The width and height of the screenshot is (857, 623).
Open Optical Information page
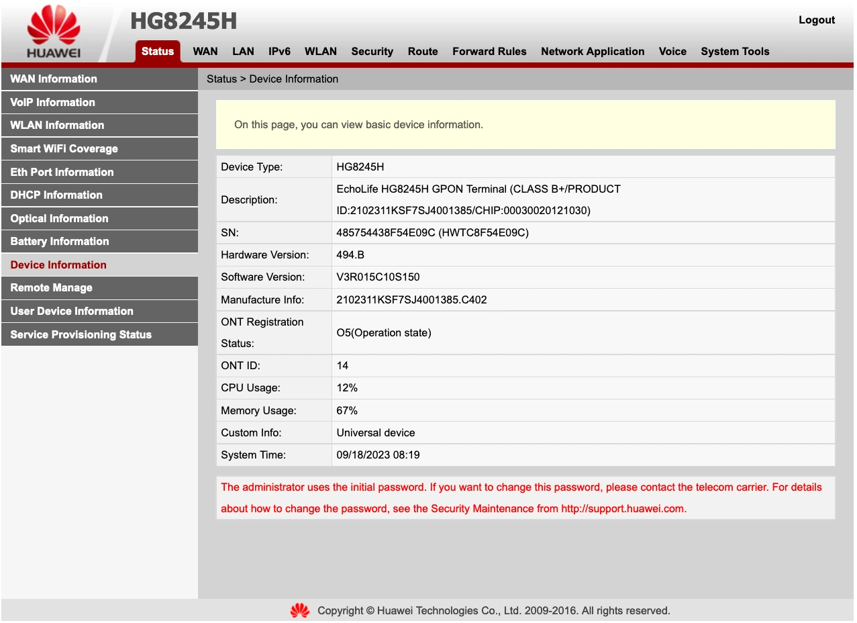coord(99,219)
